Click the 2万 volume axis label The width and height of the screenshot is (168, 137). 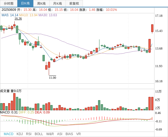[157, 108]
